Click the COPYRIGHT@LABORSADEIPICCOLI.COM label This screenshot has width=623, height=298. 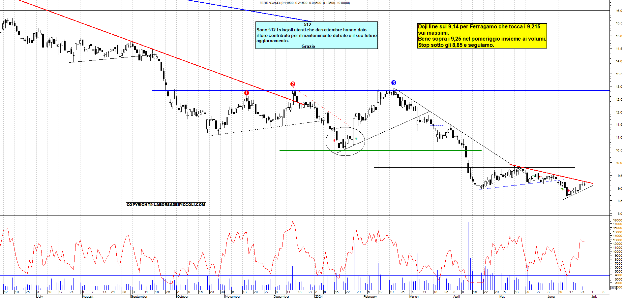pos(166,205)
